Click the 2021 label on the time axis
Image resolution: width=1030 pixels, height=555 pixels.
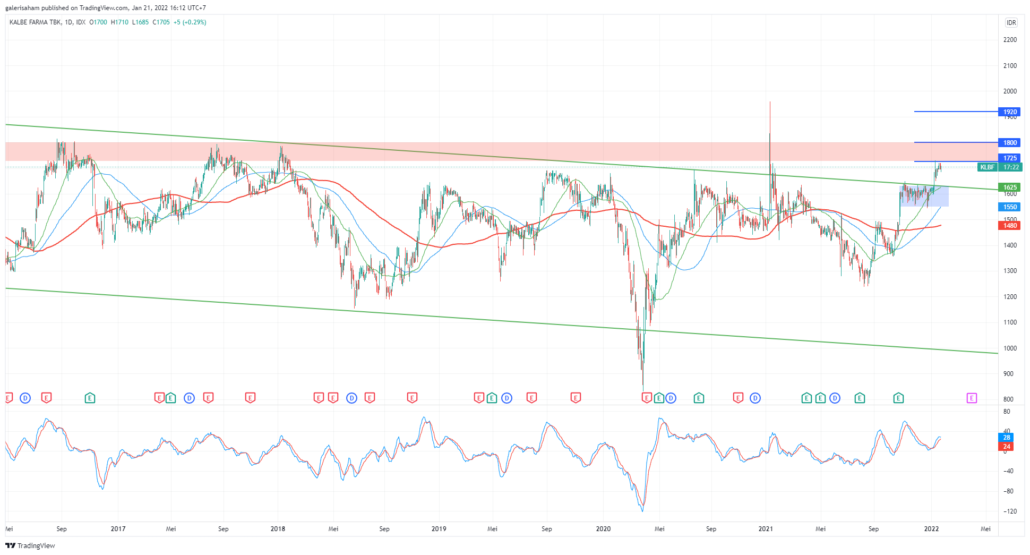(766, 529)
